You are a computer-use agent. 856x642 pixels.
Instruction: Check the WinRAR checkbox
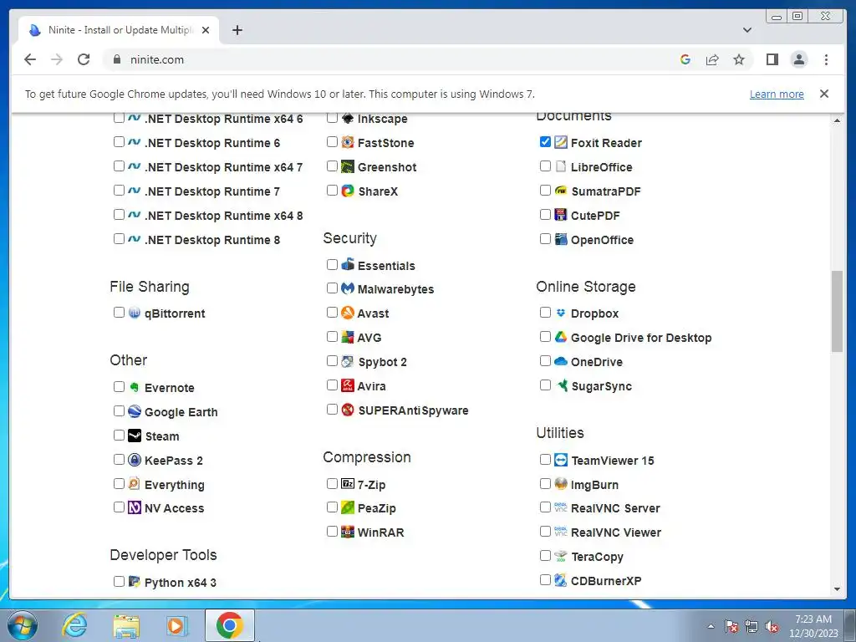[x=332, y=531]
